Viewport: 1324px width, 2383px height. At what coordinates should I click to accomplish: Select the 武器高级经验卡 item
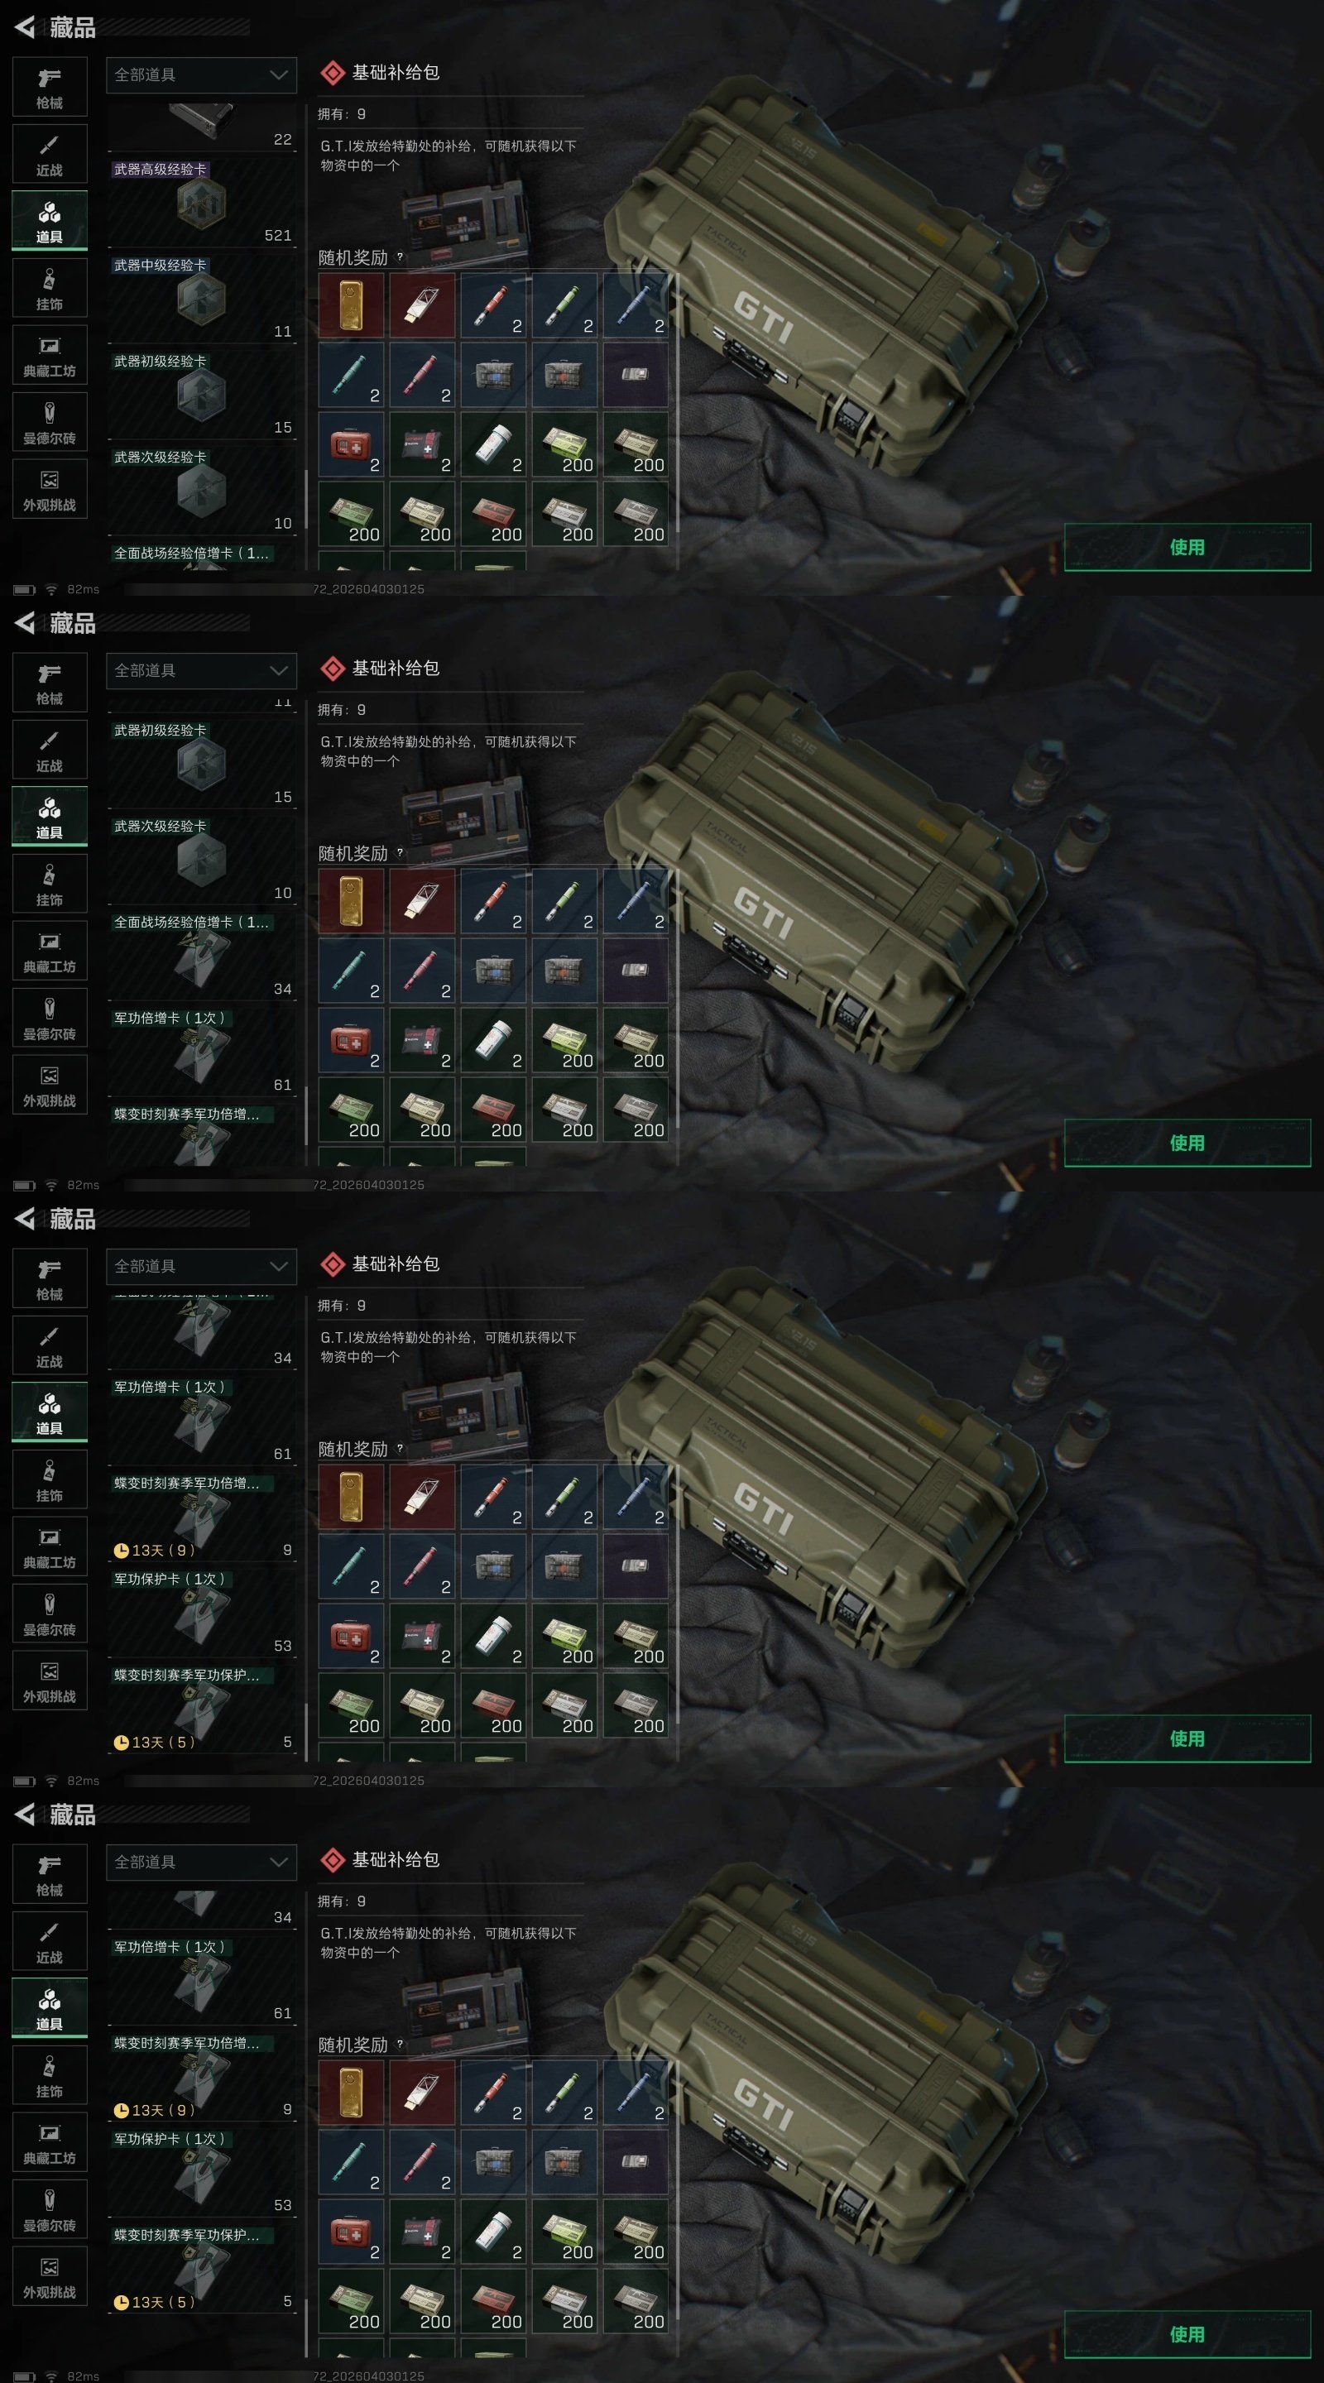202,203
